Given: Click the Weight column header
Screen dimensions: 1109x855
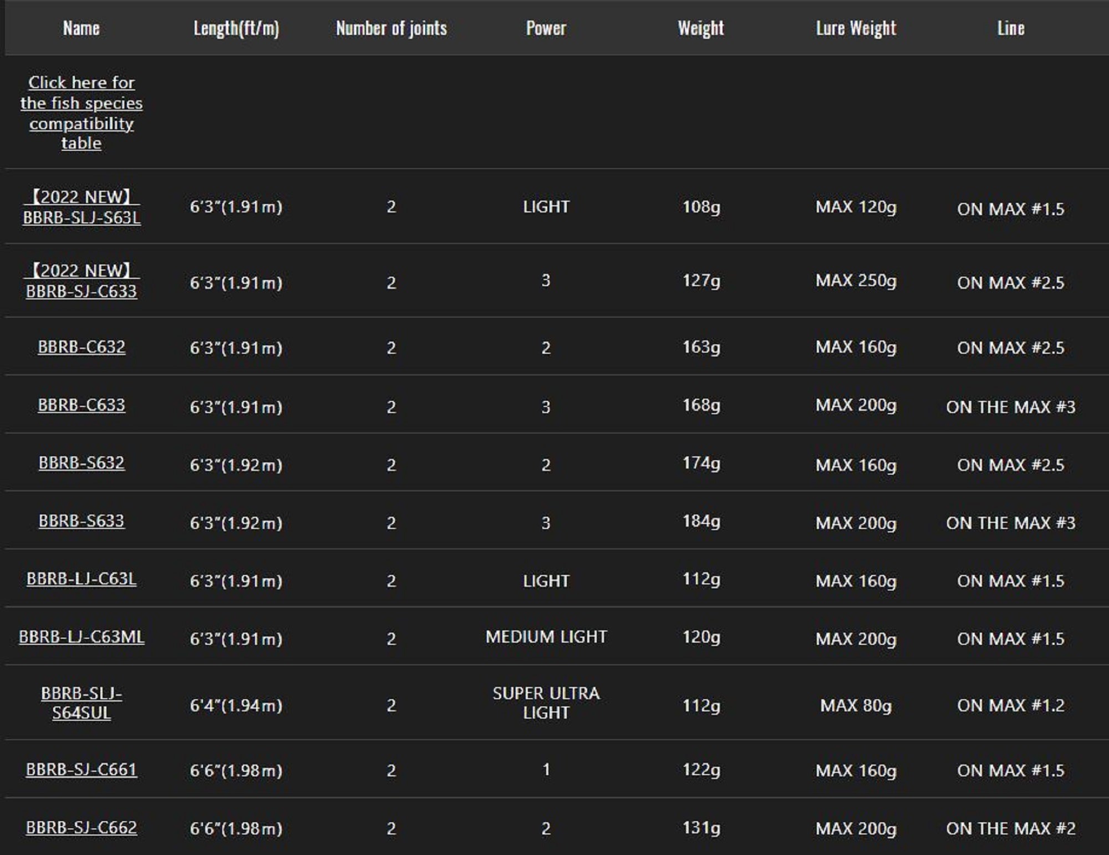Looking at the screenshot, I should [701, 28].
